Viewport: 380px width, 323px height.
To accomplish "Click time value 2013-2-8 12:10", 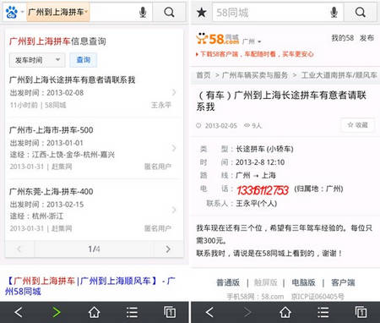I will 260,162.
